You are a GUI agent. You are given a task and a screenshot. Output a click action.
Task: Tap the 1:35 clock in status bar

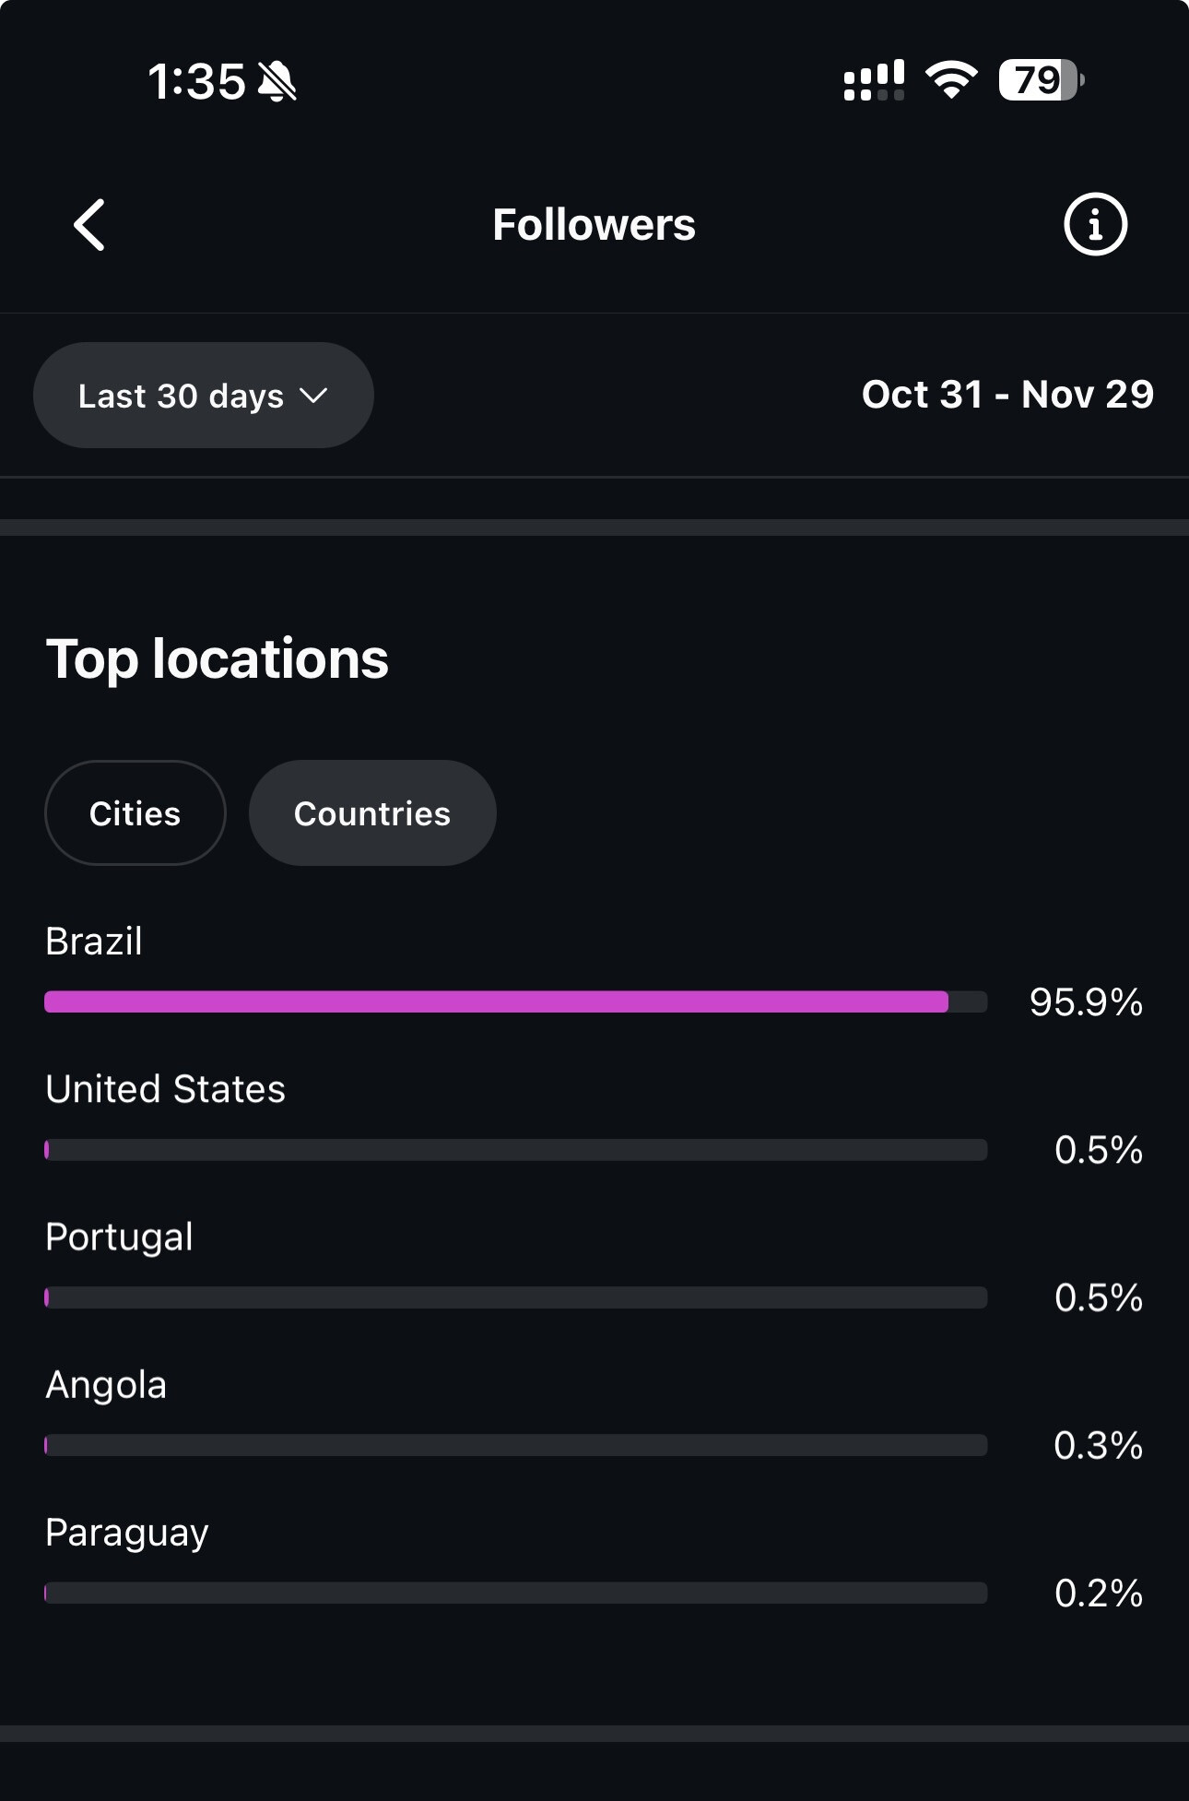(196, 81)
